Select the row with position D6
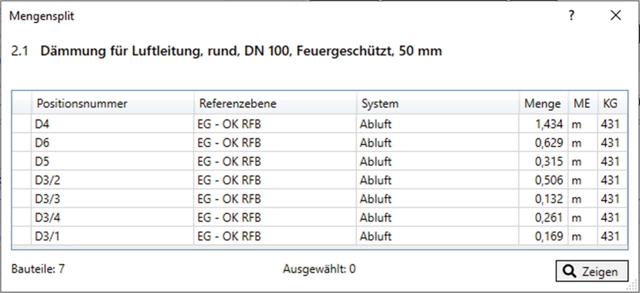Screen dimensions: 640x293 43,143
